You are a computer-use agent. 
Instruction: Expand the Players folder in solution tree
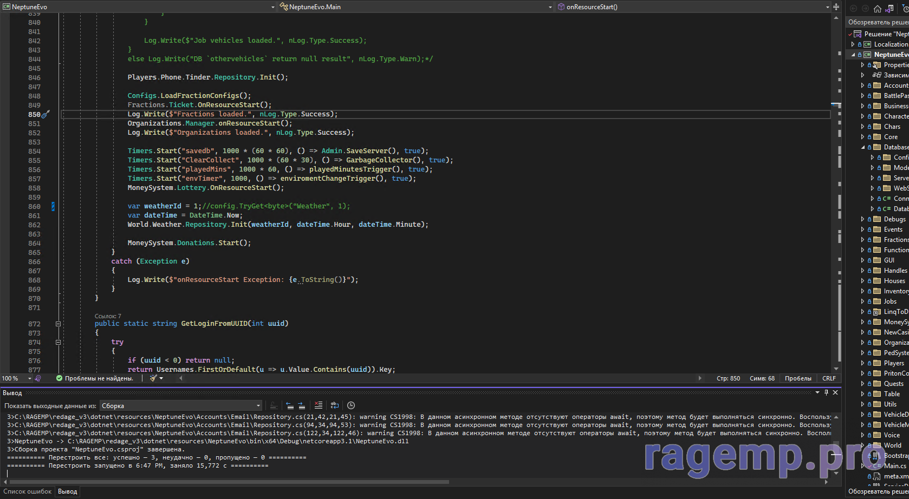[862, 363]
